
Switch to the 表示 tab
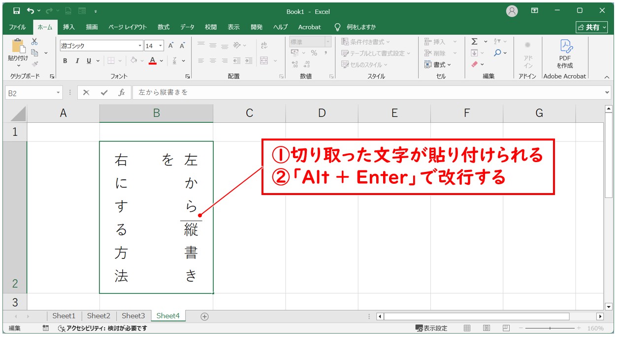pos(234,27)
